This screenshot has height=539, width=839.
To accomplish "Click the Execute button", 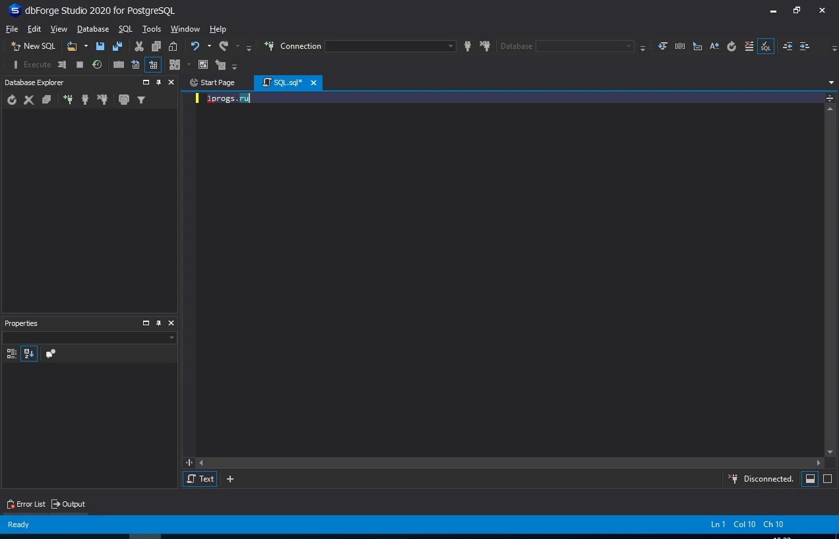I will coord(31,65).
